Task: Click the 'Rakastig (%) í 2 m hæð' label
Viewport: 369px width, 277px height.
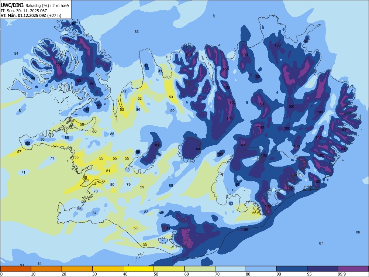Action: (x=47, y=6)
